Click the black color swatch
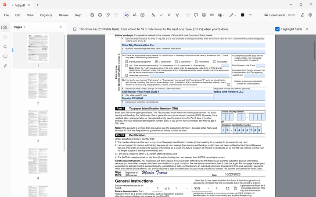The height and width of the screenshot is (197, 316). pos(242,15)
